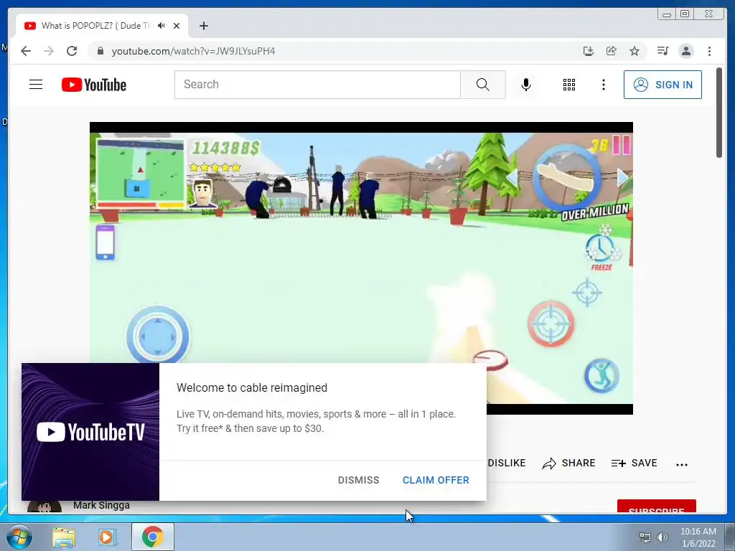
Task: Mute the tab via the speaker icon
Action: [161, 26]
